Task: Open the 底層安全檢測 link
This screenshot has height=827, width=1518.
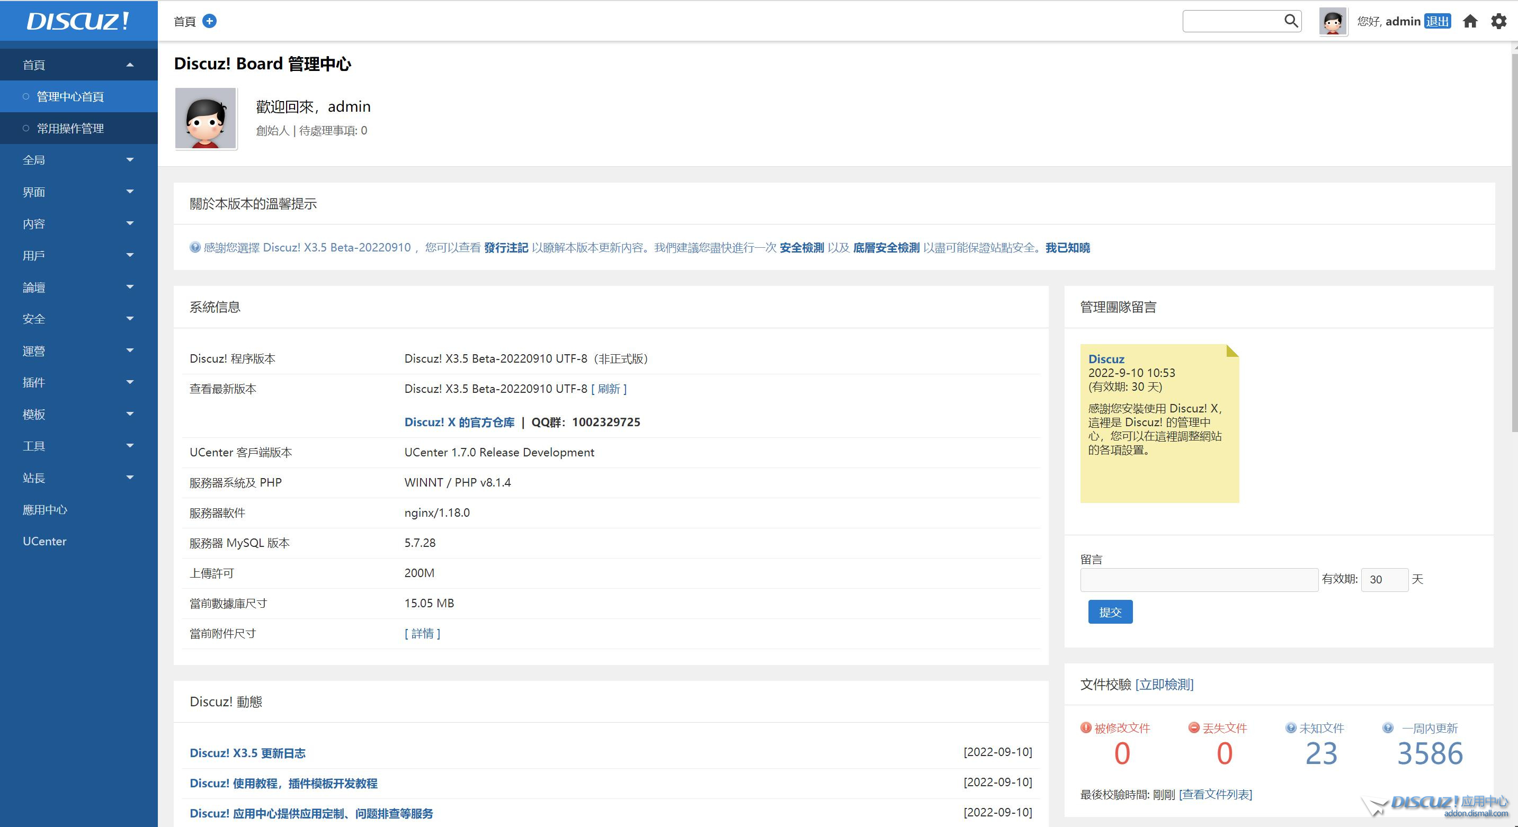Action: [886, 247]
